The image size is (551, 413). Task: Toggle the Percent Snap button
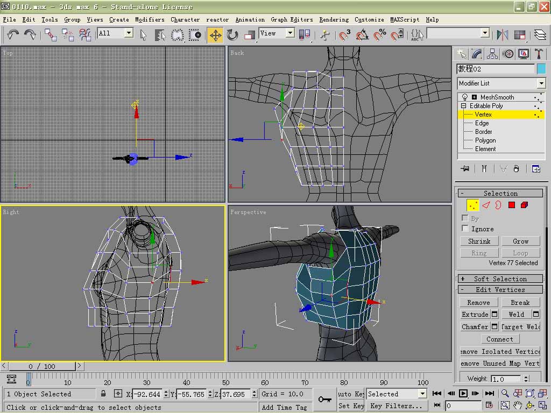pos(379,35)
